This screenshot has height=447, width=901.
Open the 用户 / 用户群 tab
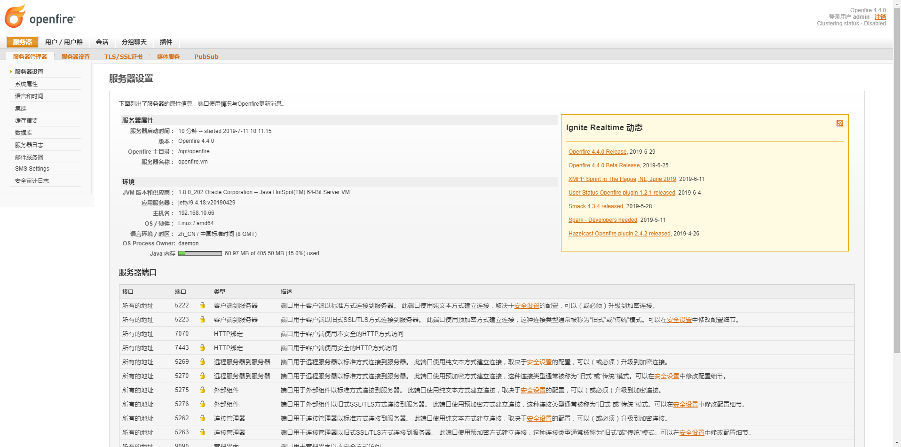pyautogui.click(x=64, y=42)
